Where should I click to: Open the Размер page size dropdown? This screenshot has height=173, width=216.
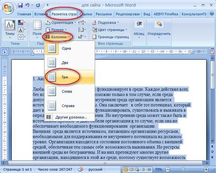pos(56,30)
